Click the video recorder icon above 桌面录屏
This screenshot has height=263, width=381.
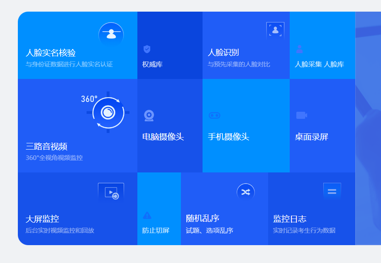301,115
